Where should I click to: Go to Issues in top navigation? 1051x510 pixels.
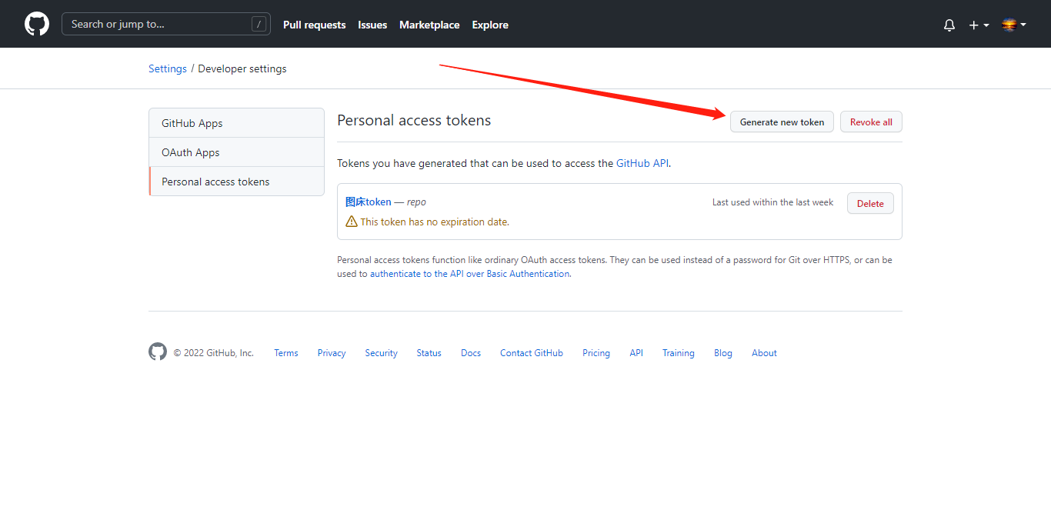pos(372,25)
